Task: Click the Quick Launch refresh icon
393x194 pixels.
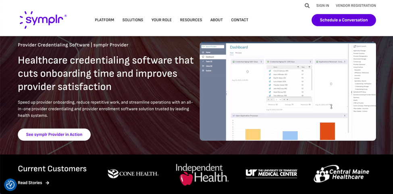Action: pyautogui.click(x=355, y=46)
